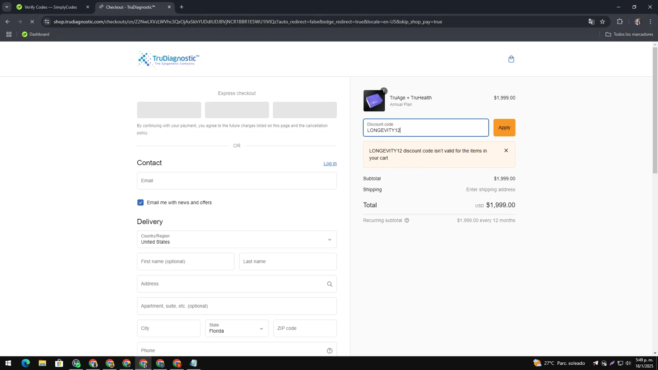Image resolution: width=658 pixels, height=370 pixels.
Task: Click the phone field help icon
Action: tap(329, 351)
